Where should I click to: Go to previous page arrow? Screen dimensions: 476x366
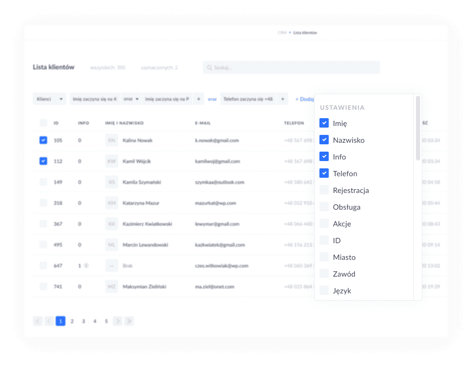pyautogui.click(x=49, y=321)
